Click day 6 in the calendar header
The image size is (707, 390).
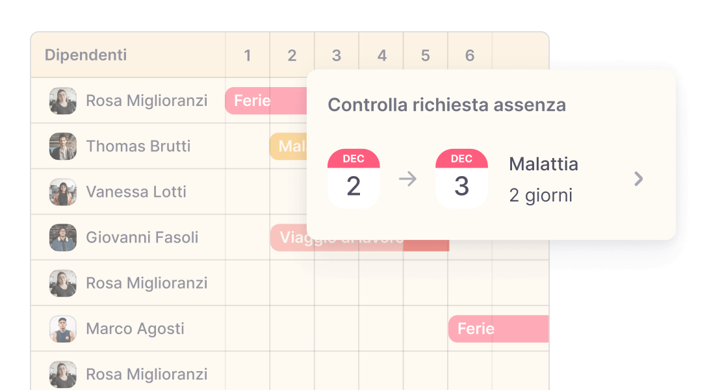(470, 55)
